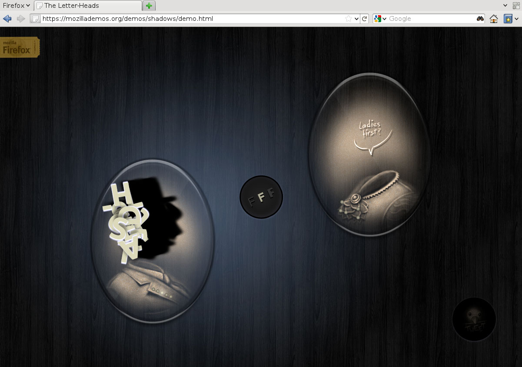Bookmark this page with the star
Image resolution: width=522 pixels, height=367 pixels.
click(348, 19)
